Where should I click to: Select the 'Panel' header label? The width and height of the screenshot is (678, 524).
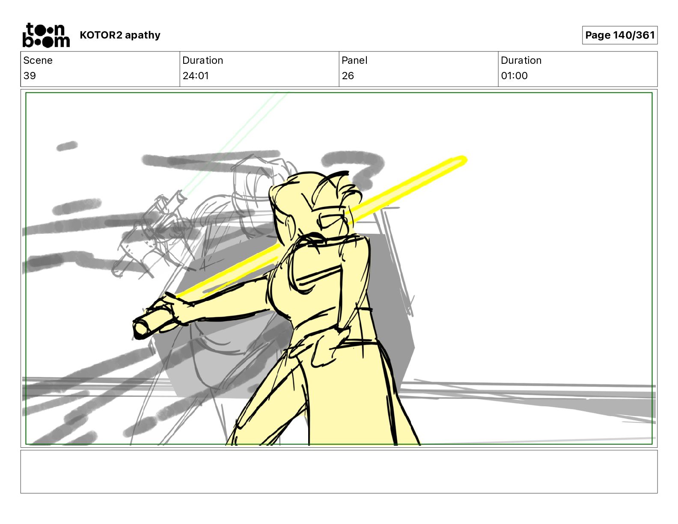click(354, 60)
